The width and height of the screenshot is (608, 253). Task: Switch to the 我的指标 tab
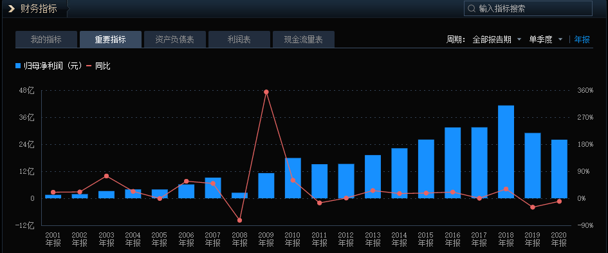[x=46, y=39]
